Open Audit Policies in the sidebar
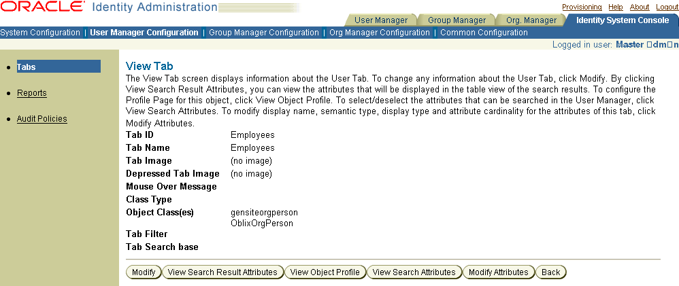 click(x=42, y=119)
